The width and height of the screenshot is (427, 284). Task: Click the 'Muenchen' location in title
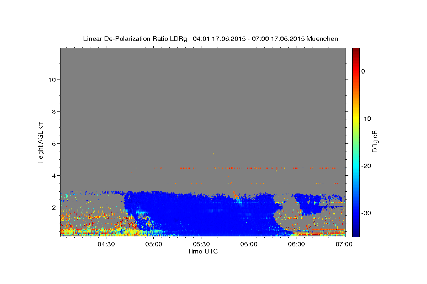(x=322, y=39)
